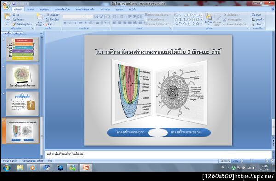Open the font color dropdown

point(106,22)
